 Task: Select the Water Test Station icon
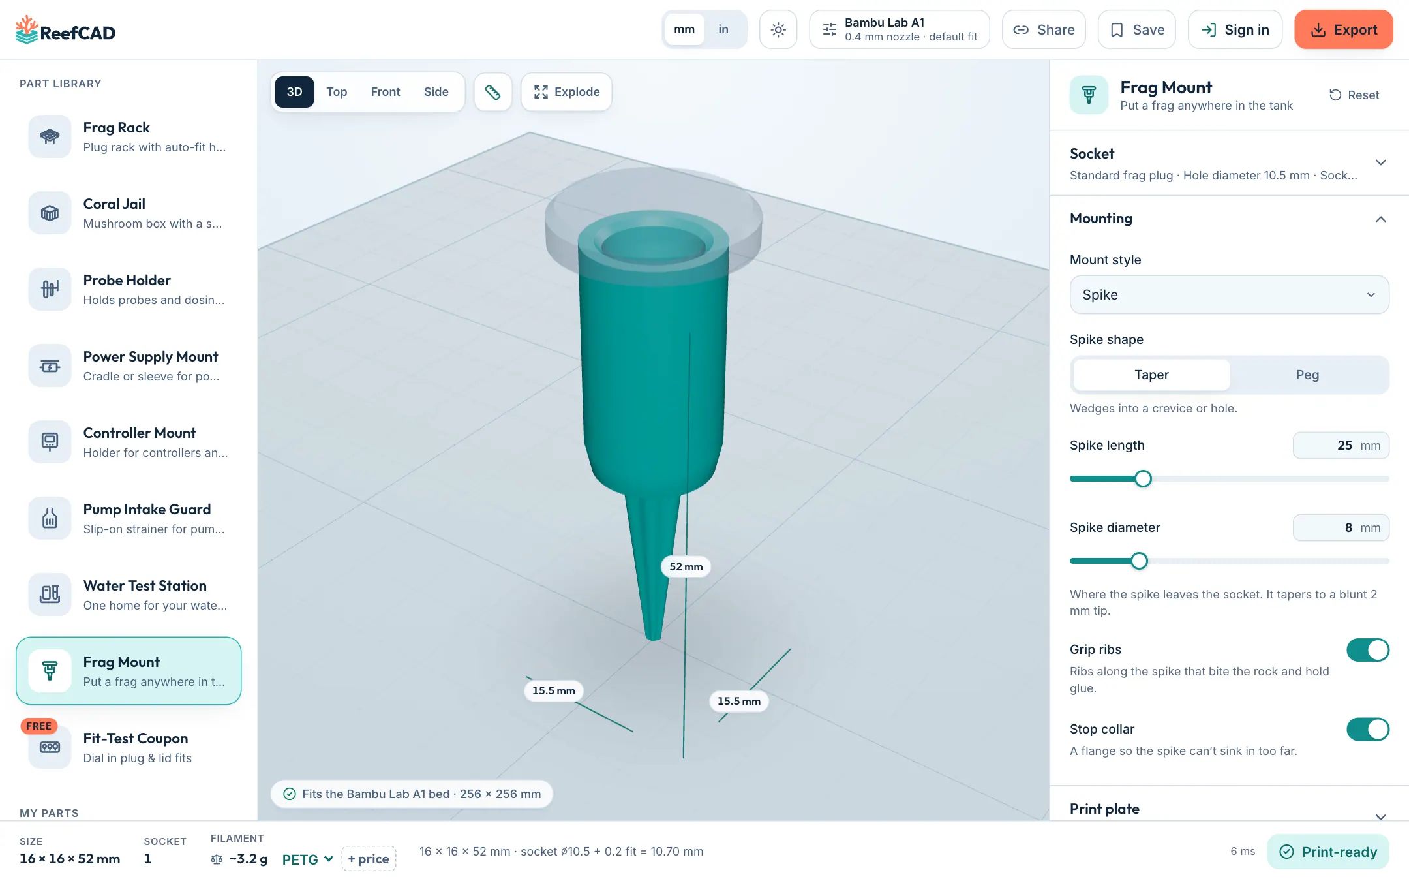[x=50, y=595]
